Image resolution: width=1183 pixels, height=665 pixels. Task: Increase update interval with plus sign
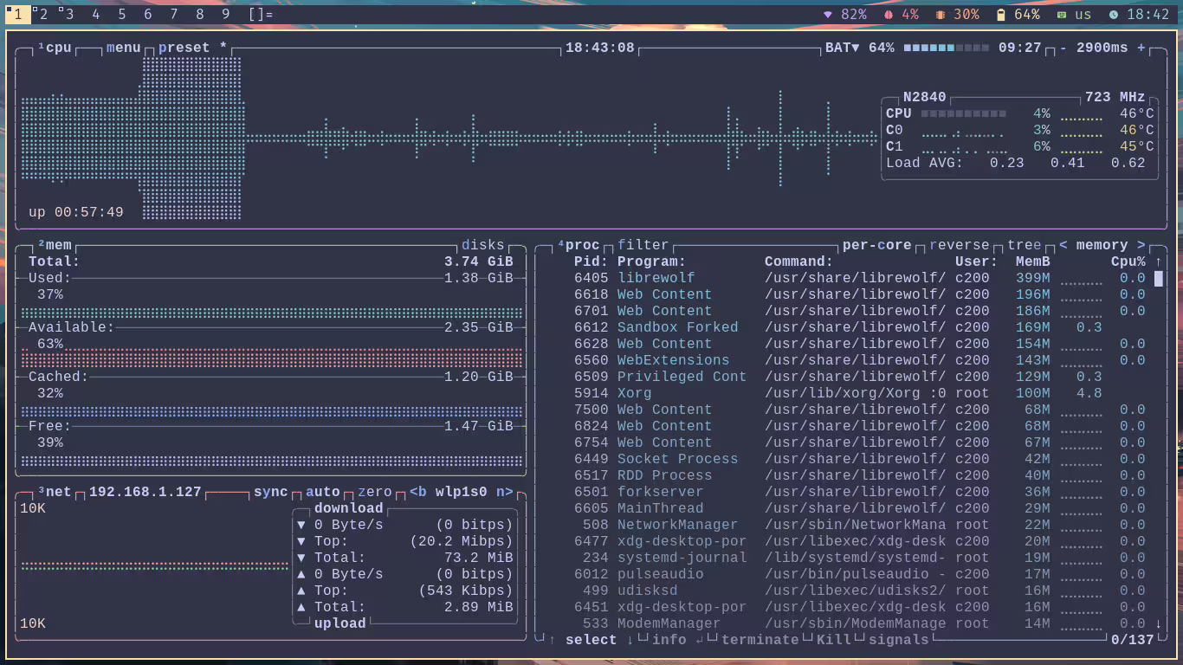[x=1141, y=48]
